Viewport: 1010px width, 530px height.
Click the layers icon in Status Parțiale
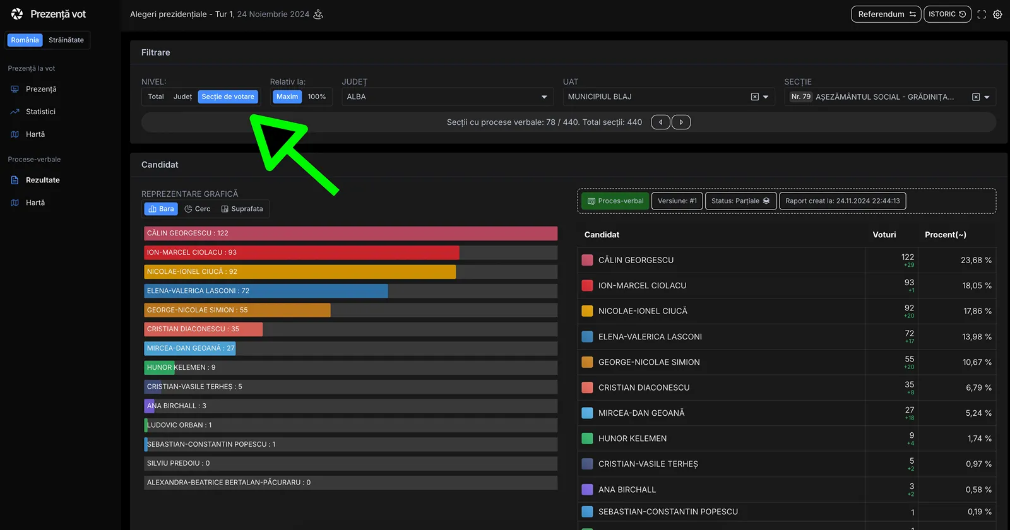click(766, 201)
